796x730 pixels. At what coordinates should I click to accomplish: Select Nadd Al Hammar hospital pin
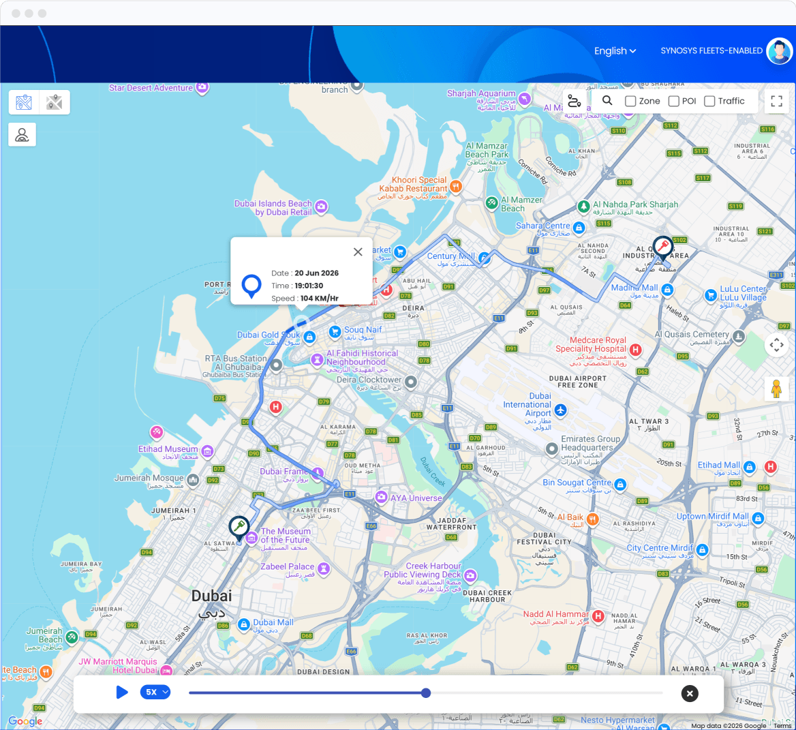point(598,615)
